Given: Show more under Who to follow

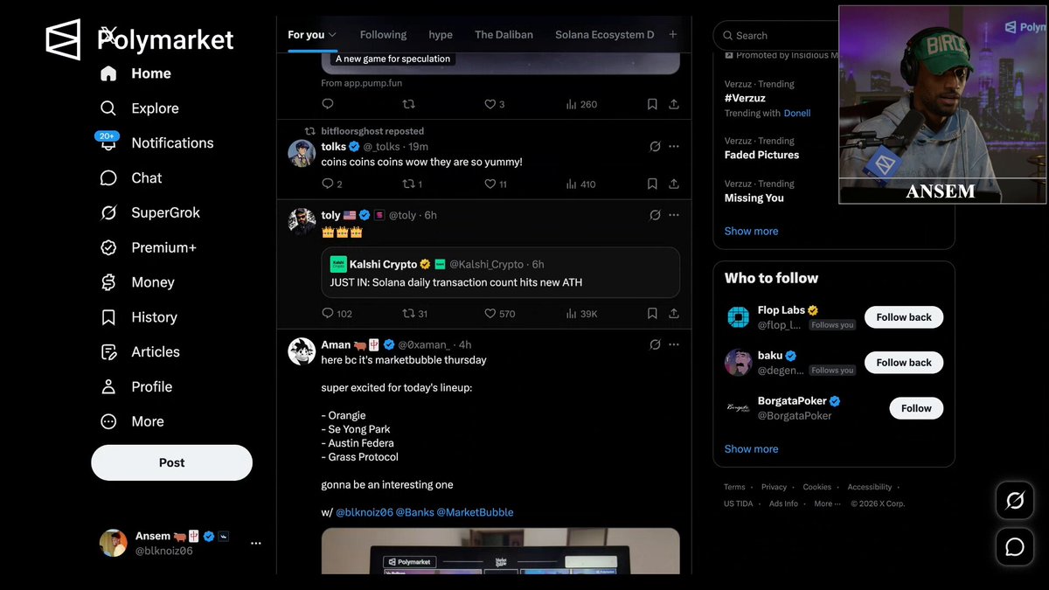Looking at the screenshot, I should coord(751,448).
